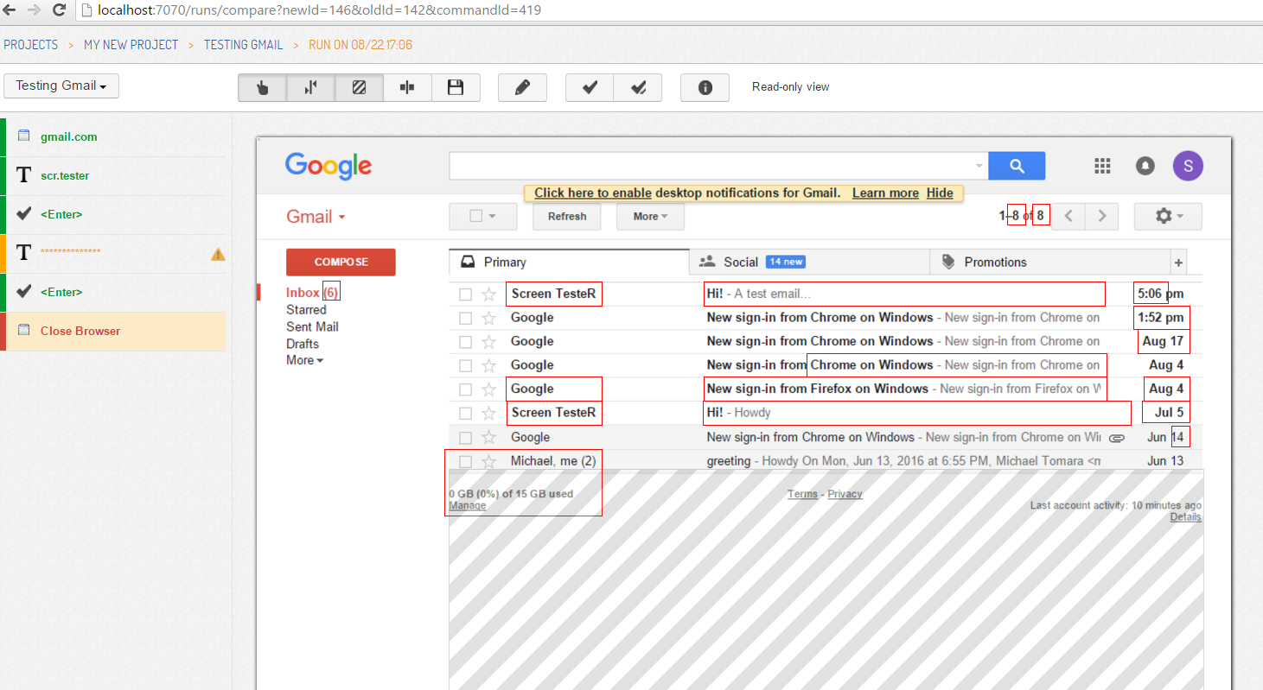This screenshot has width=1263, height=690.
Task: Click the warning triangle on password step
Action: pyautogui.click(x=219, y=254)
